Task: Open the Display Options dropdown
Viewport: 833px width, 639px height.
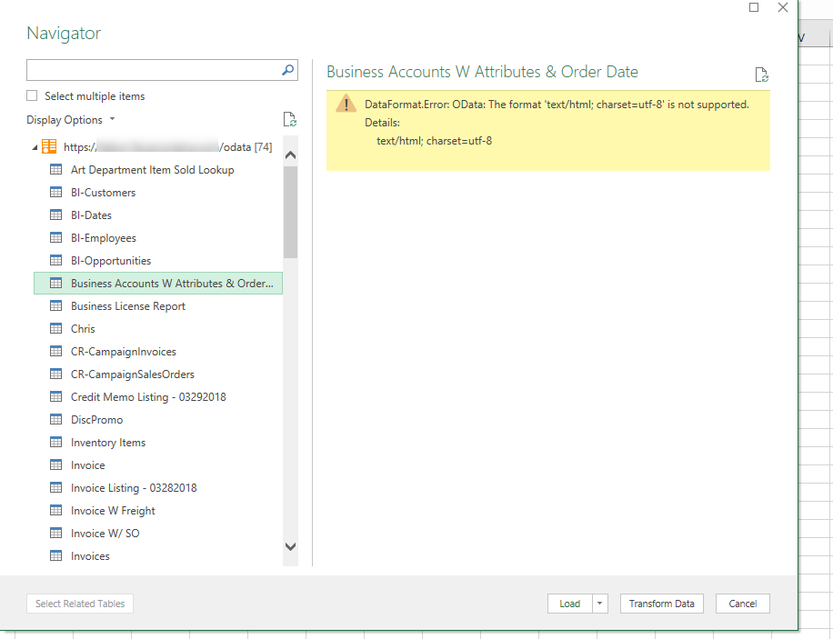Action: [x=71, y=120]
